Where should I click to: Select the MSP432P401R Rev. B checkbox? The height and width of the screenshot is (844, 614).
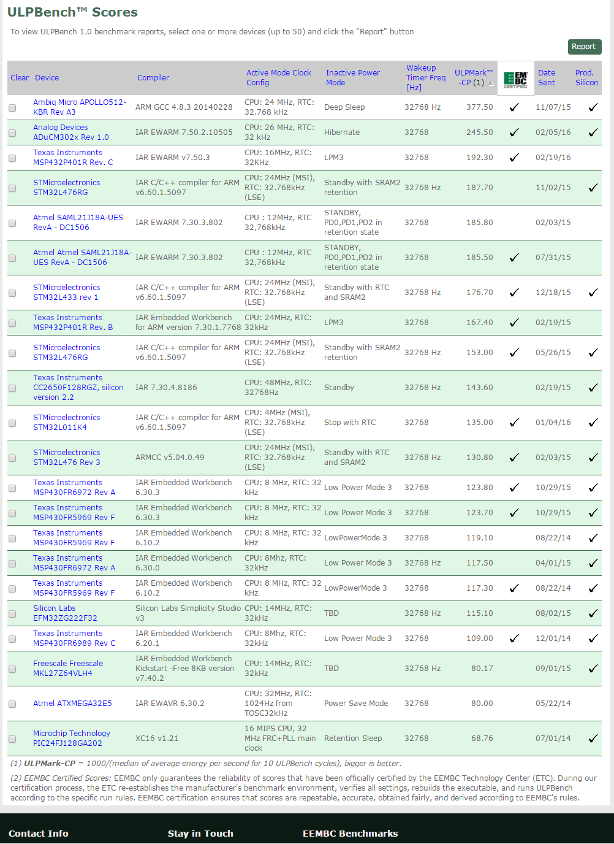[12, 323]
